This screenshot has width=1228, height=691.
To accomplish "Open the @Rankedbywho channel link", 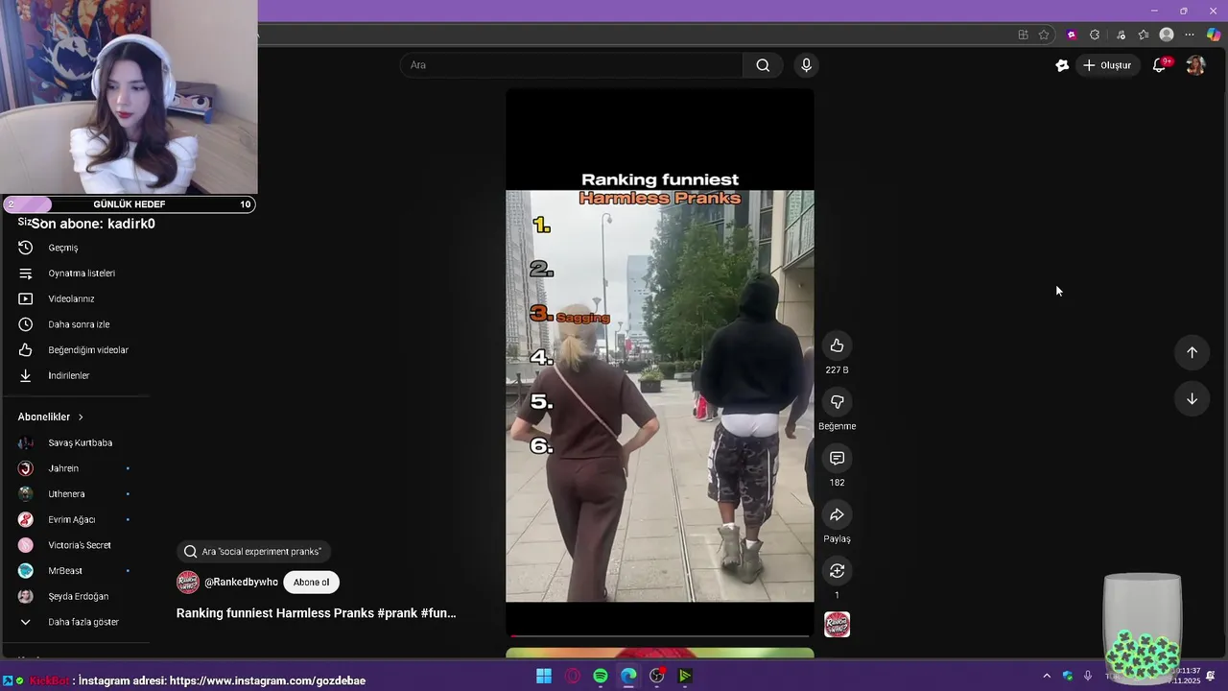I will 241,583.
